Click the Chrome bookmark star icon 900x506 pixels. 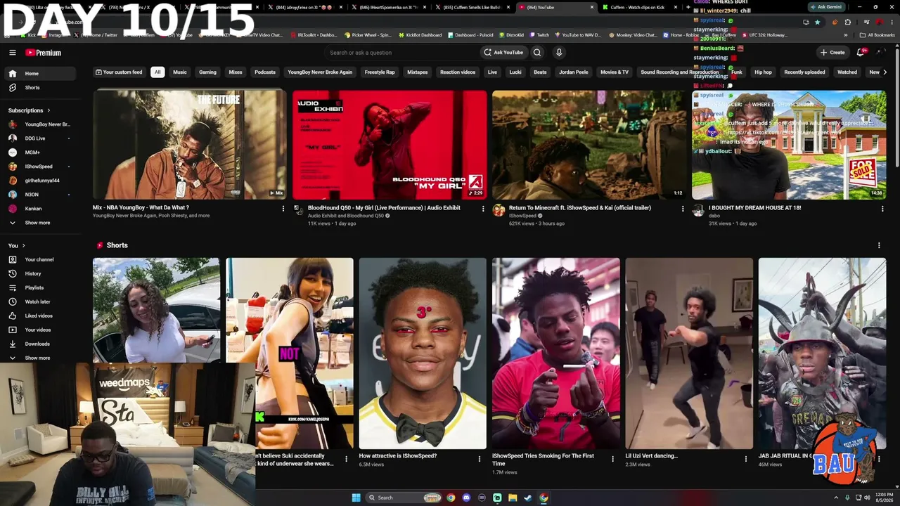point(817,22)
